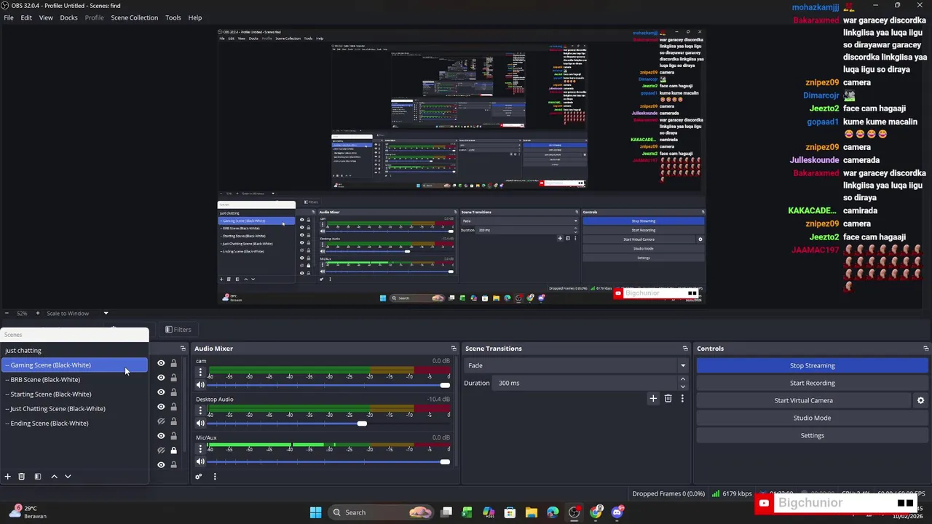
Task: Select the "just chatting" scene
Action: pyautogui.click(x=74, y=350)
